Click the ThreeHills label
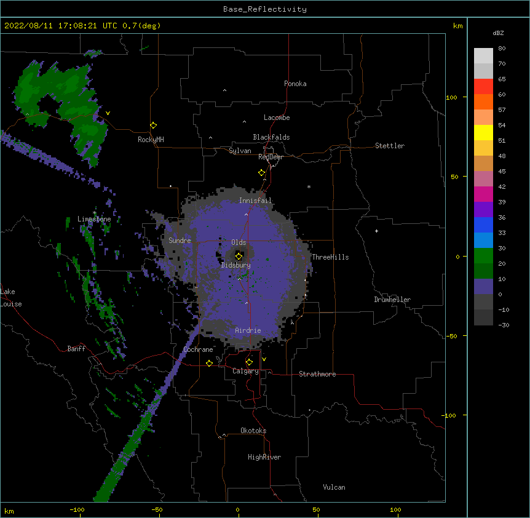Image resolution: width=530 pixels, height=518 pixels. click(x=330, y=257)
